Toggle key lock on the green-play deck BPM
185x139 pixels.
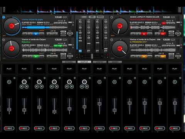65,40
